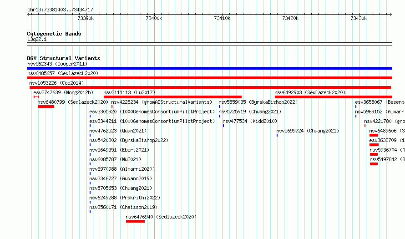Viewport: 405px width, 239px height.
Task: Click the nsv5420302 blue tick marker
Action: point(90,145)
